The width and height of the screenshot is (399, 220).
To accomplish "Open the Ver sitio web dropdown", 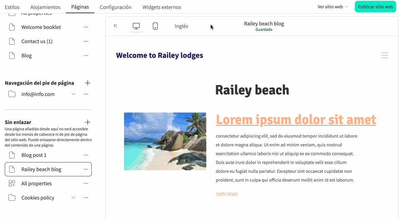I will (x=332, y=7).
